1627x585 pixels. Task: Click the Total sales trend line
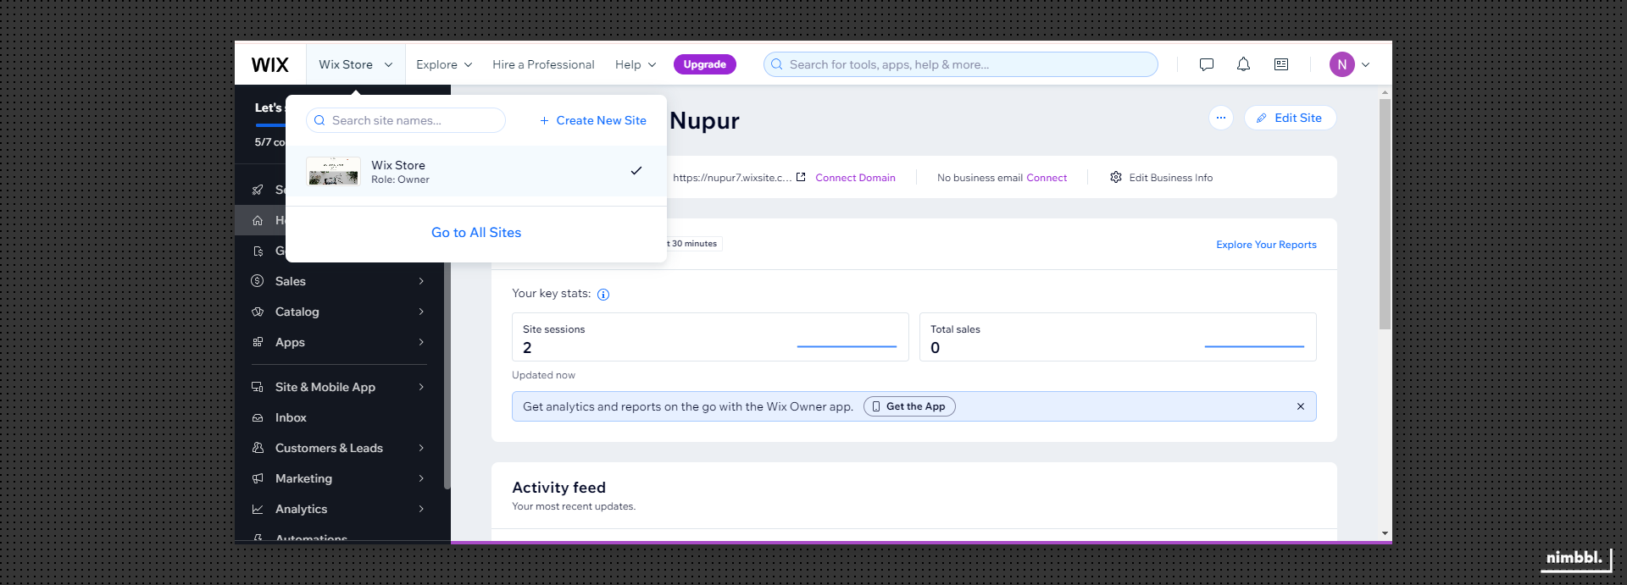pyautogui.click(x=1254, y=346)
